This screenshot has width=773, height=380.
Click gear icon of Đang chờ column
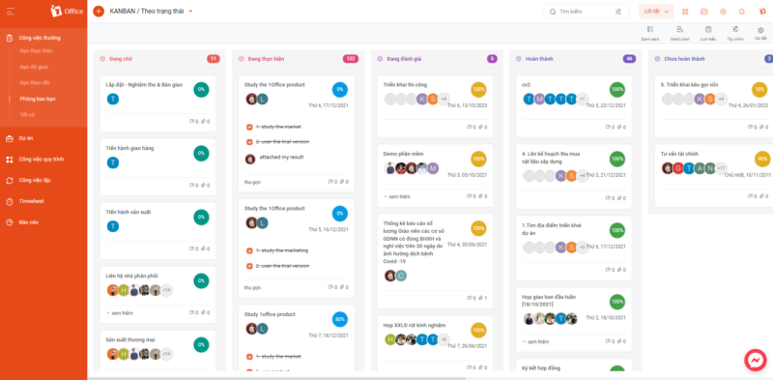102,59
